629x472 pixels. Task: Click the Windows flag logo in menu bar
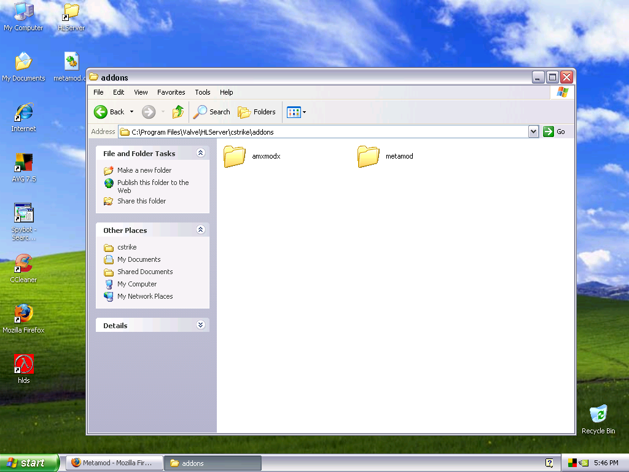[x=563, y=92]
